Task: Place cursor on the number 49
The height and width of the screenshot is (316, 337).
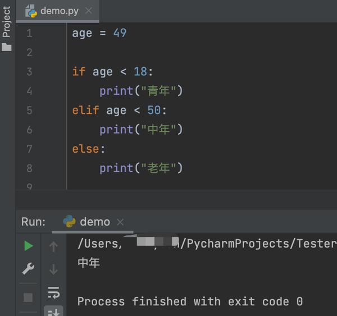Action: [x=120, y=33]
